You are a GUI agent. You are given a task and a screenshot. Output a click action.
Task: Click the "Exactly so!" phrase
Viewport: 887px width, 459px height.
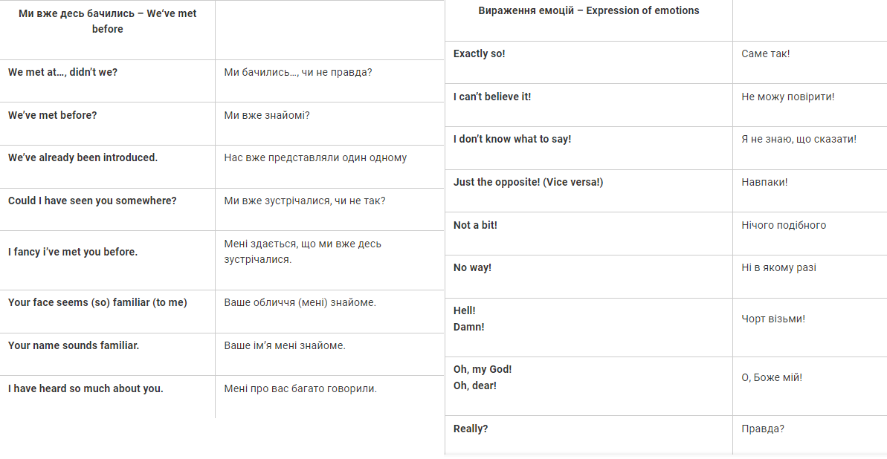pyautogui.click(x=480, y=53)
